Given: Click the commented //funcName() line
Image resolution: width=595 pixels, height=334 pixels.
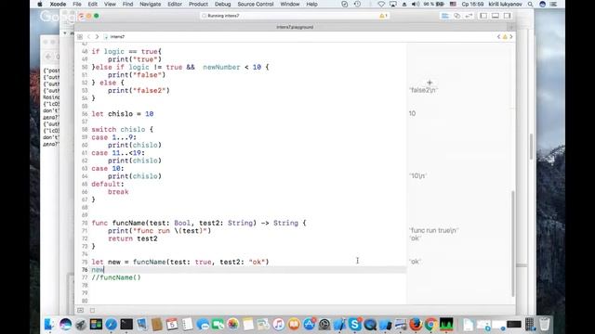Looking at the screenshot, I should coord(116,277).
